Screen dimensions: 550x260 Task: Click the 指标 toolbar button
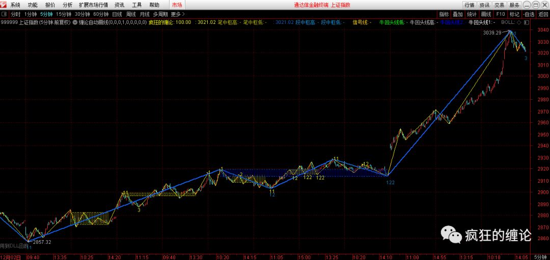pos(444,14)
